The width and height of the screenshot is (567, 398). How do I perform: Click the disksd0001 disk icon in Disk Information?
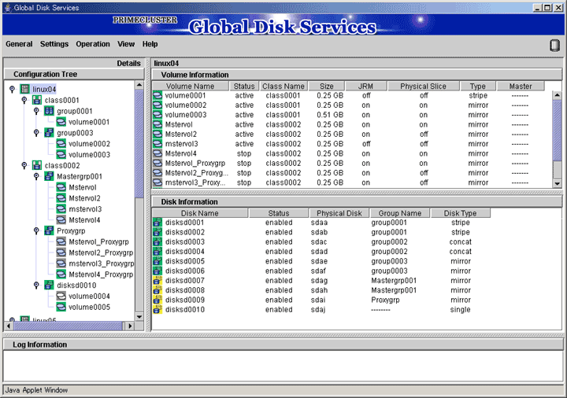[157, 223]
